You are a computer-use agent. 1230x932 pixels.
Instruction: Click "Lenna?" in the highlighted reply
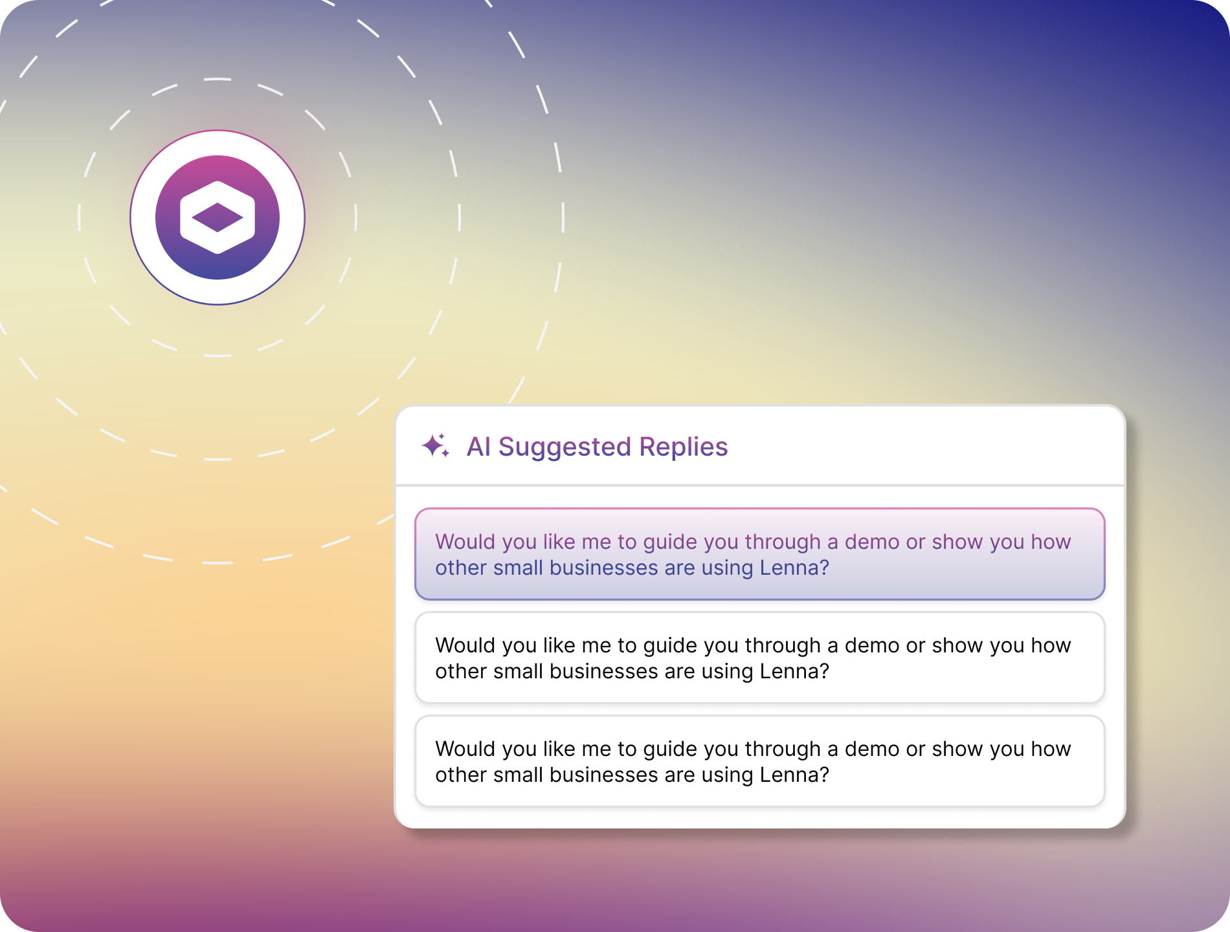click(x=794, y=568)
